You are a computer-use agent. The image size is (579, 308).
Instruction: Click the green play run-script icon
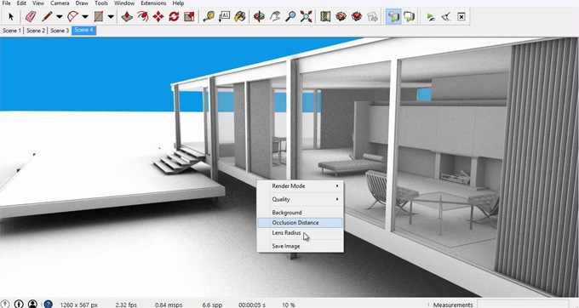(x=430, y=17)
